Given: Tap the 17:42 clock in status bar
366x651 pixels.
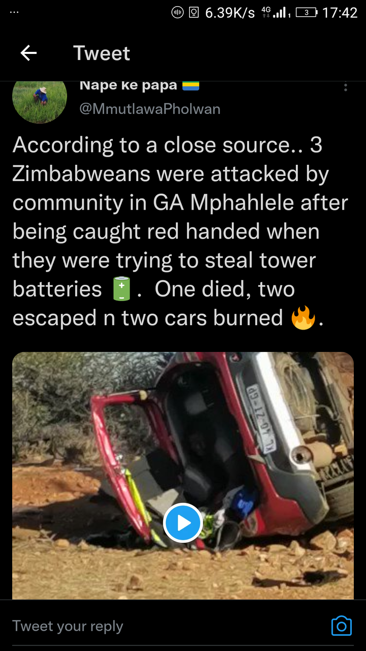Looking at the screenshot, I should [x=340, y=13].
